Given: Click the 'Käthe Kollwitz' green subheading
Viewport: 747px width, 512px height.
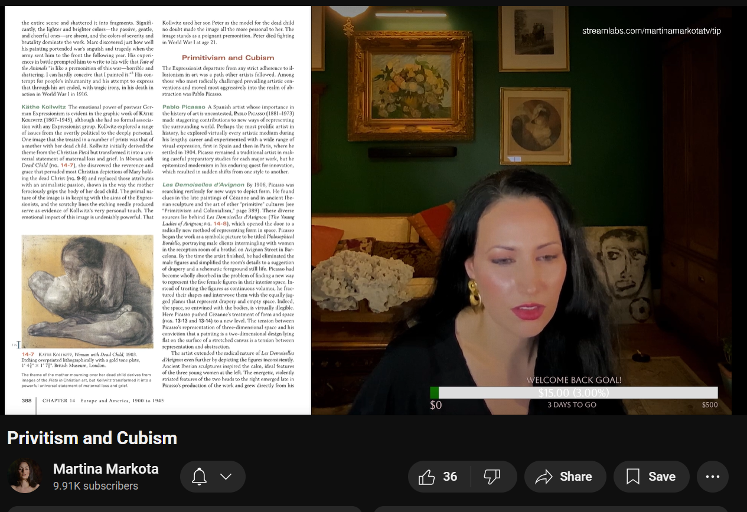Looking at the screenshot, I should tap(43, 107).
